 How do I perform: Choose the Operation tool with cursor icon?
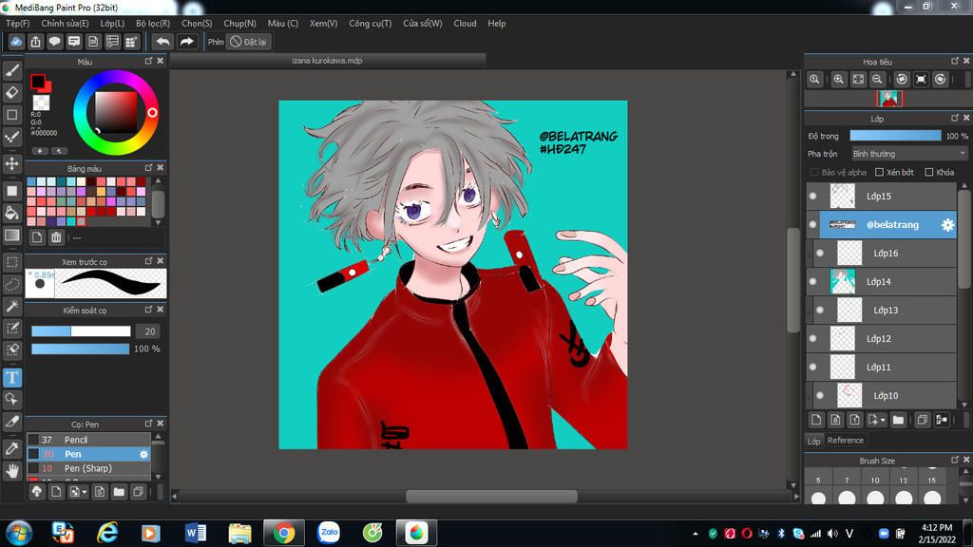pyautogui.click(x=11, y=399)
